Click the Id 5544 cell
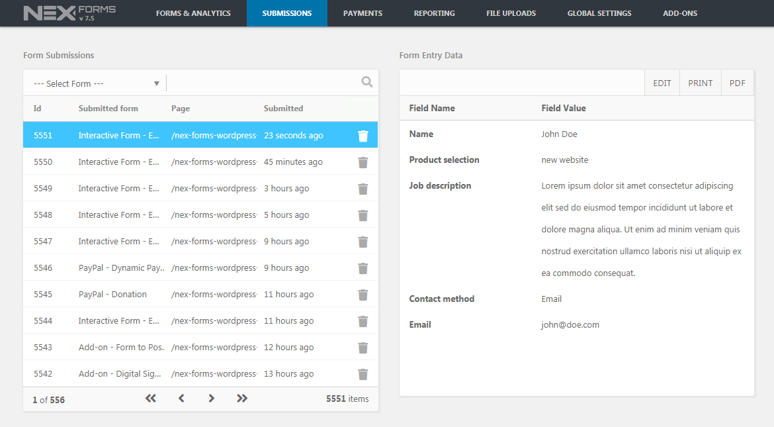The image size is (774, 427). click(43, 320)
